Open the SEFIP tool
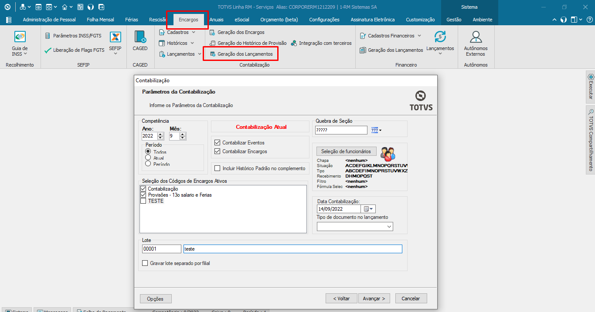 (116, 42)
